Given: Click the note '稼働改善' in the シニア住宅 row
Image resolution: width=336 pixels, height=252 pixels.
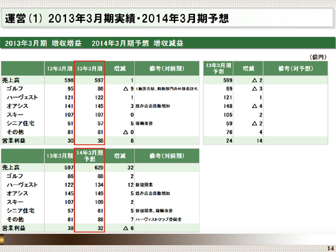Looking at the screenshot, I should (x=144, y=124).
